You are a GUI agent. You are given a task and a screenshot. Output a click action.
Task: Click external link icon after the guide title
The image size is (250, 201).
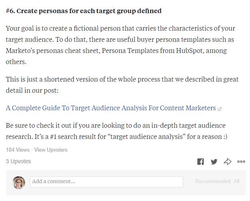coord(220,108)
